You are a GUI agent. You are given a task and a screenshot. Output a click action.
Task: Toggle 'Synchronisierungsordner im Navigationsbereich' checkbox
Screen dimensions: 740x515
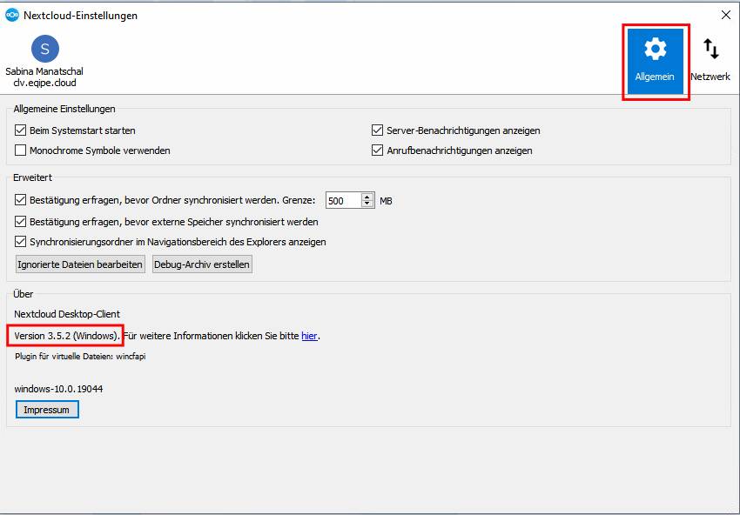point(22,242)
